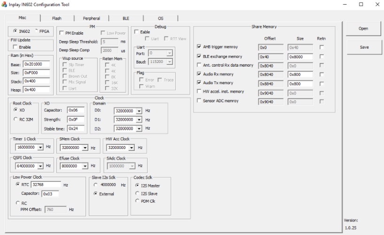Image resolution: width=384 pixels, height=235 pixels.
Task: Click the Ram Heap input field
Action: [x=36, y=90]
